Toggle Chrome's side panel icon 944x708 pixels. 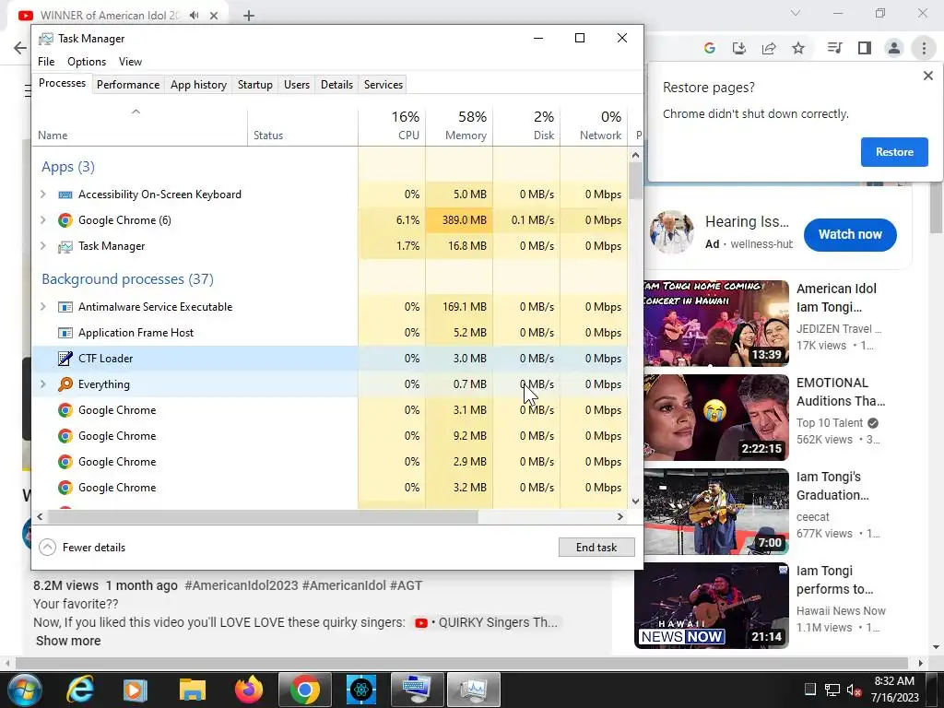pyautogui.click(x=865, y=48)
